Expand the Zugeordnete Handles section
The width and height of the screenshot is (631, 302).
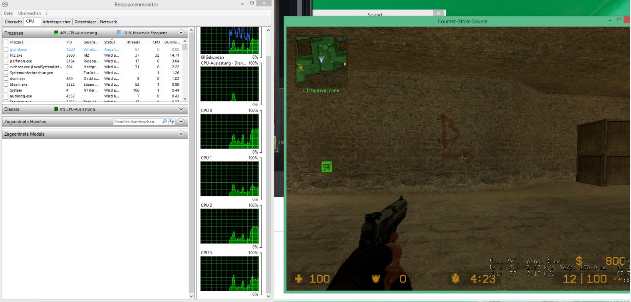[x=181, y=121]
